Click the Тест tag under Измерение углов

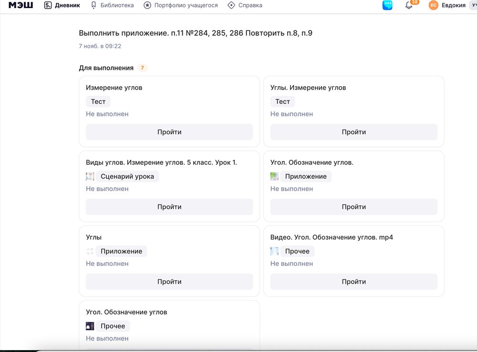(98, 101)
